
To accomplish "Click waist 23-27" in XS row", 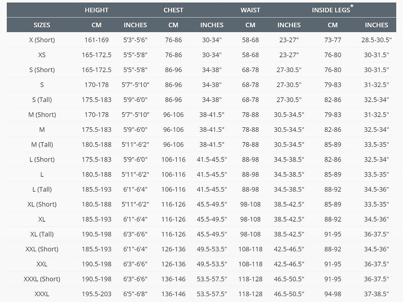I will (x=289, y=55).
